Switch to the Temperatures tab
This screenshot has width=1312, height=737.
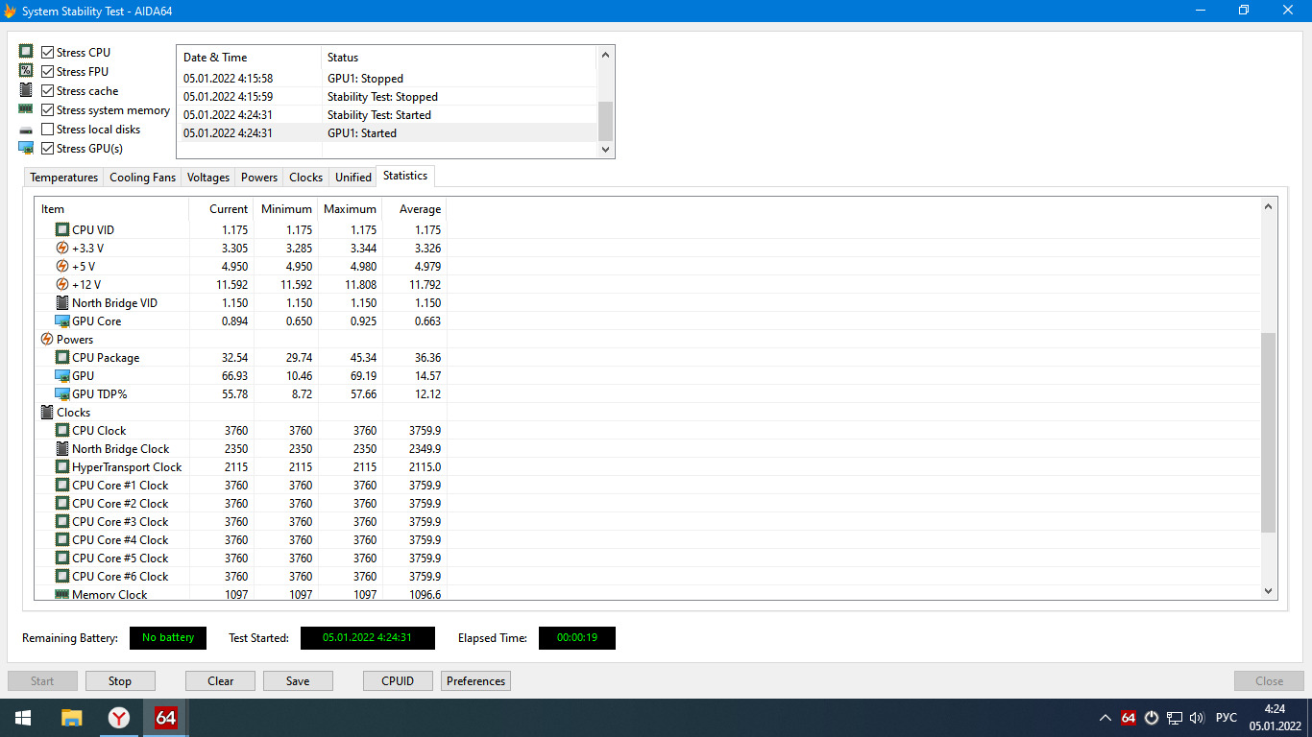click(x=64, y=178)
